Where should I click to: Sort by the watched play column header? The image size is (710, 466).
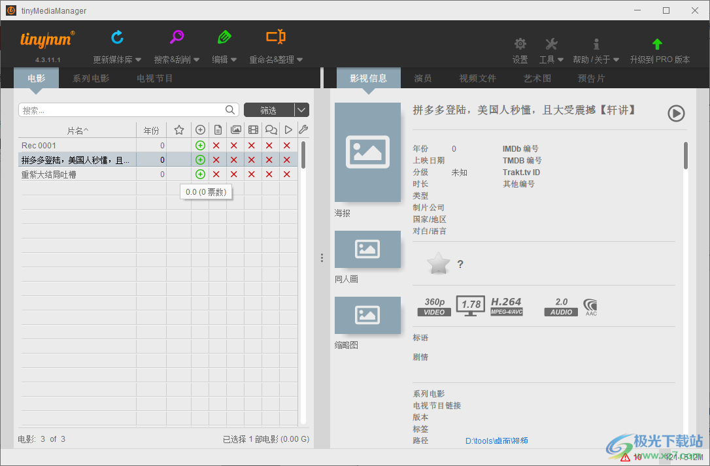pyautogui.click(x=288, y=130)
